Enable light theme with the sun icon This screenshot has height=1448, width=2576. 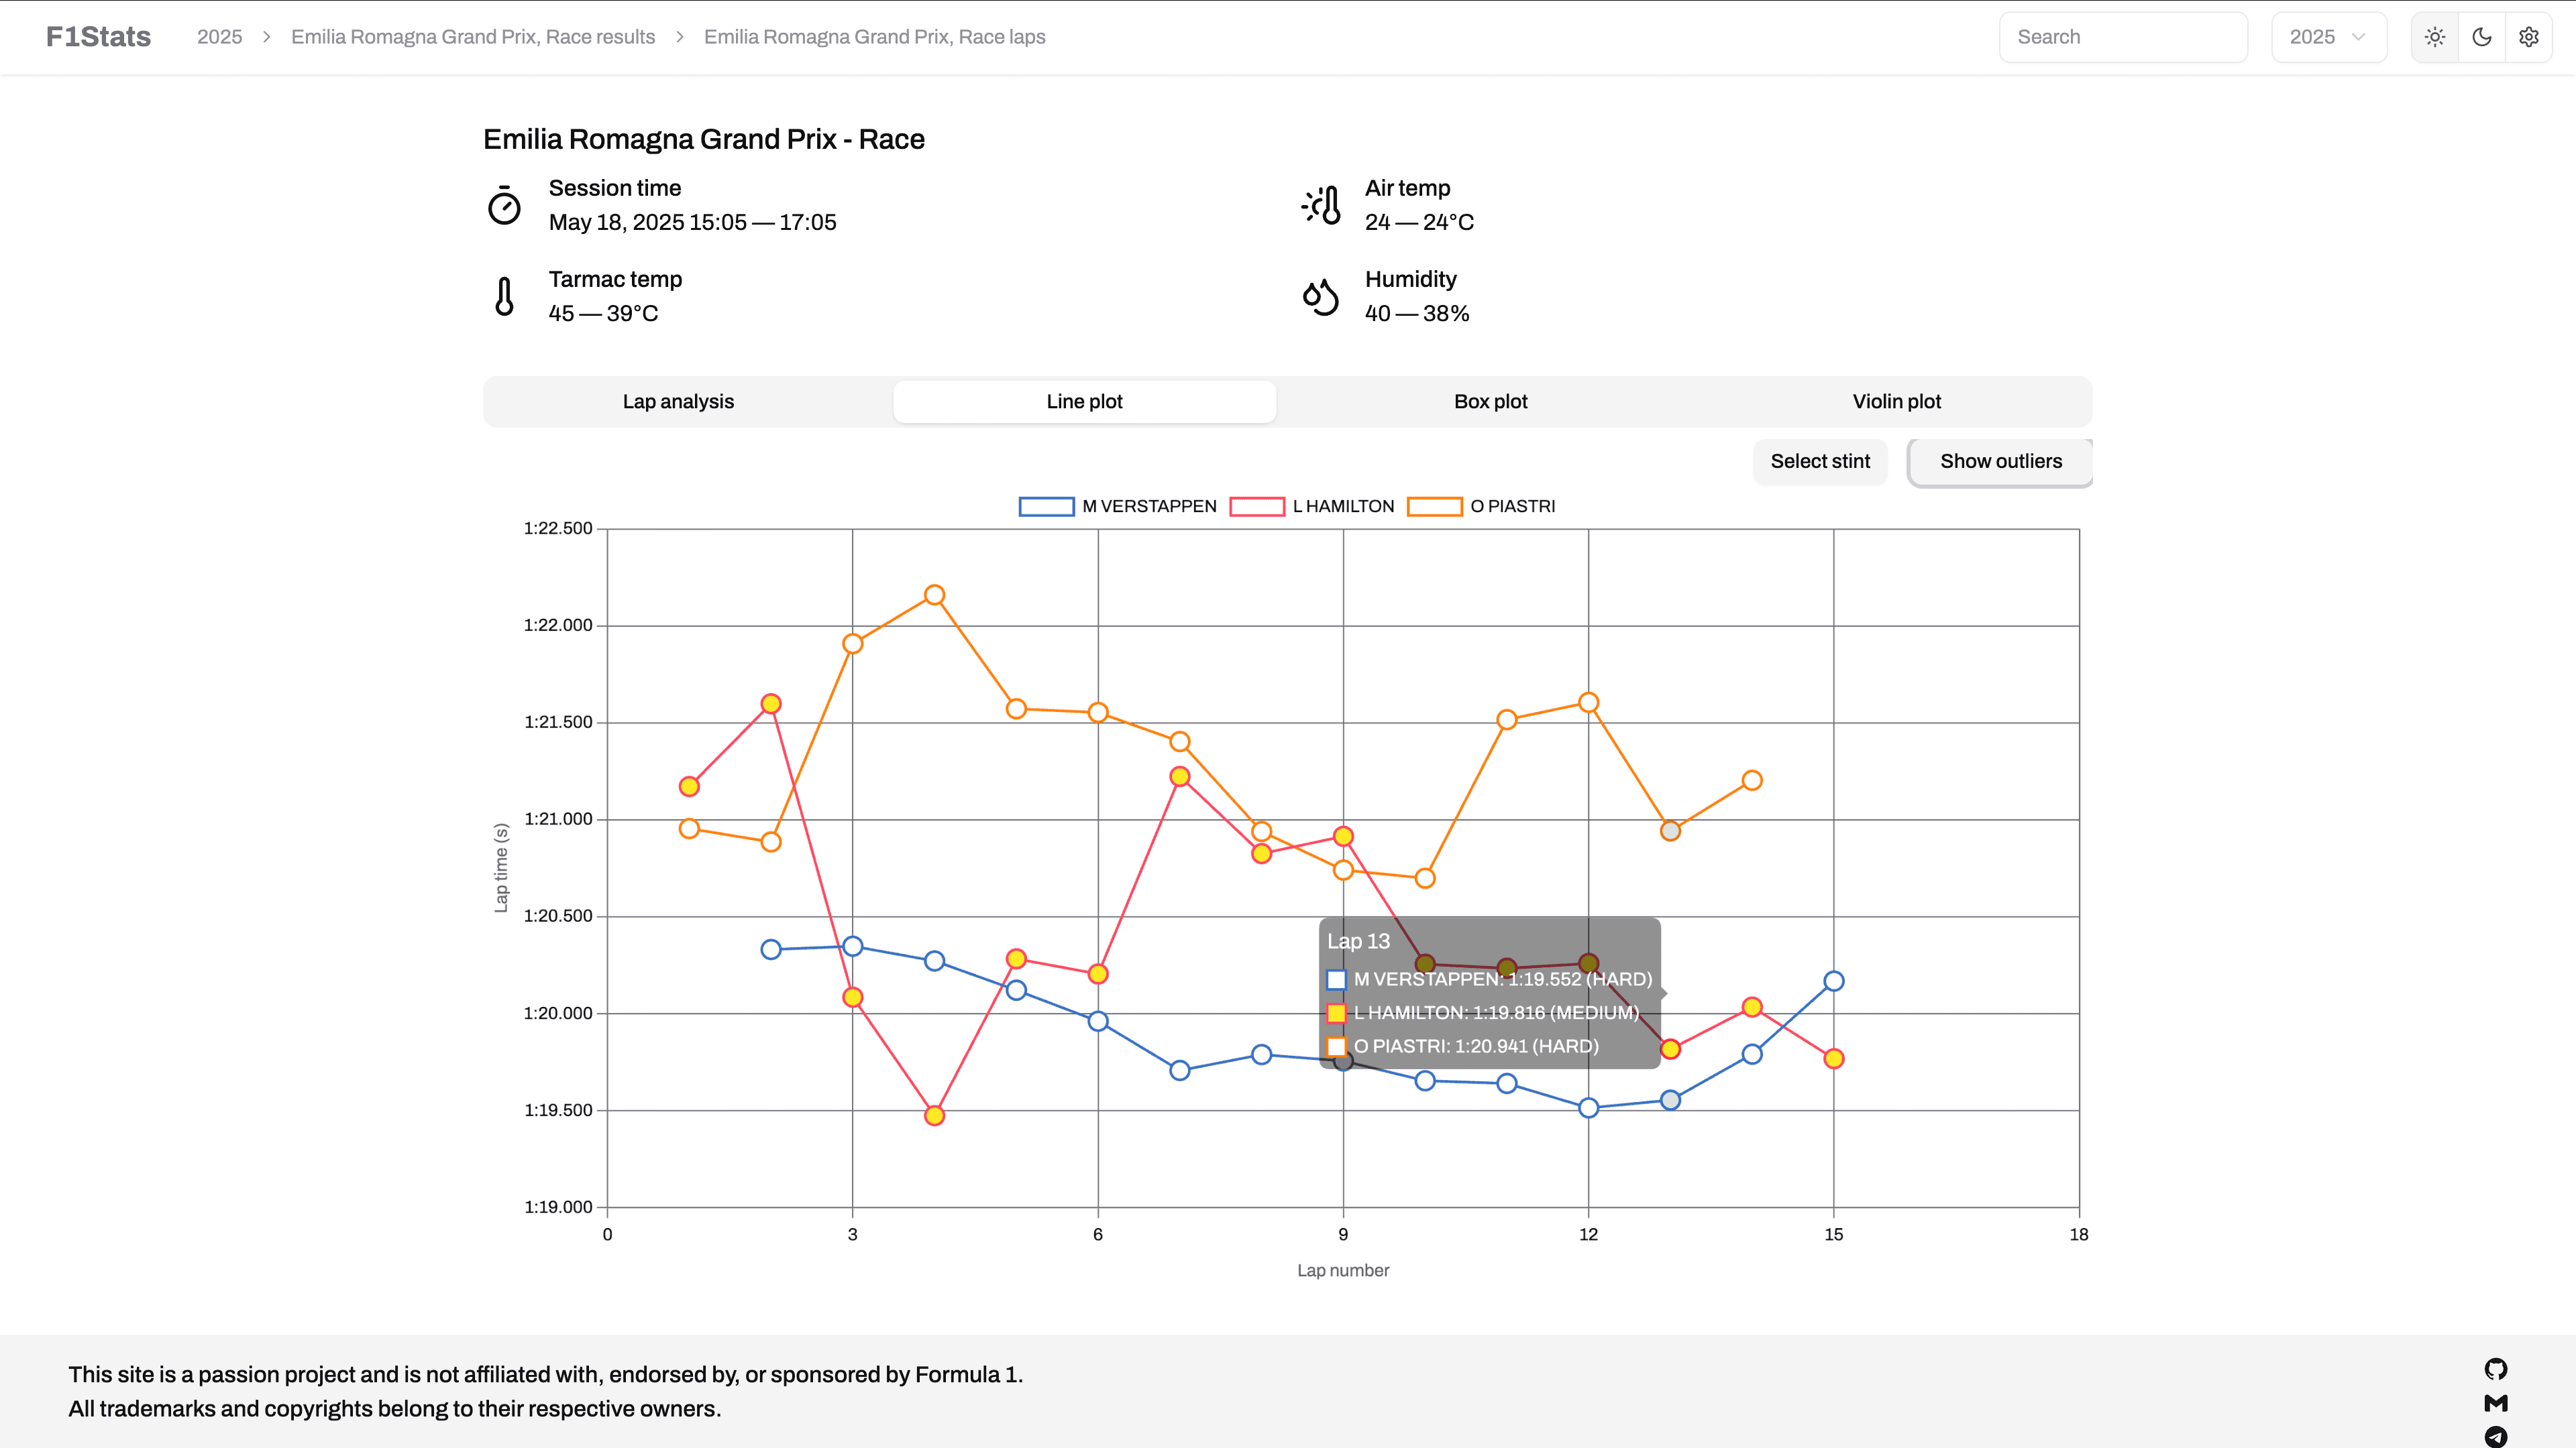pyautogui.click(x=2436, y=37)
